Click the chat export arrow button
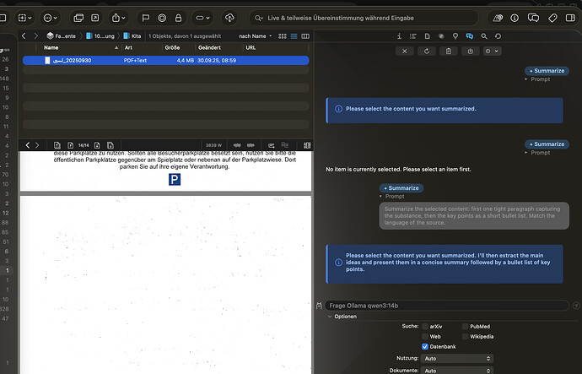The height and width of the screenshot is (374, 582). 471,51
